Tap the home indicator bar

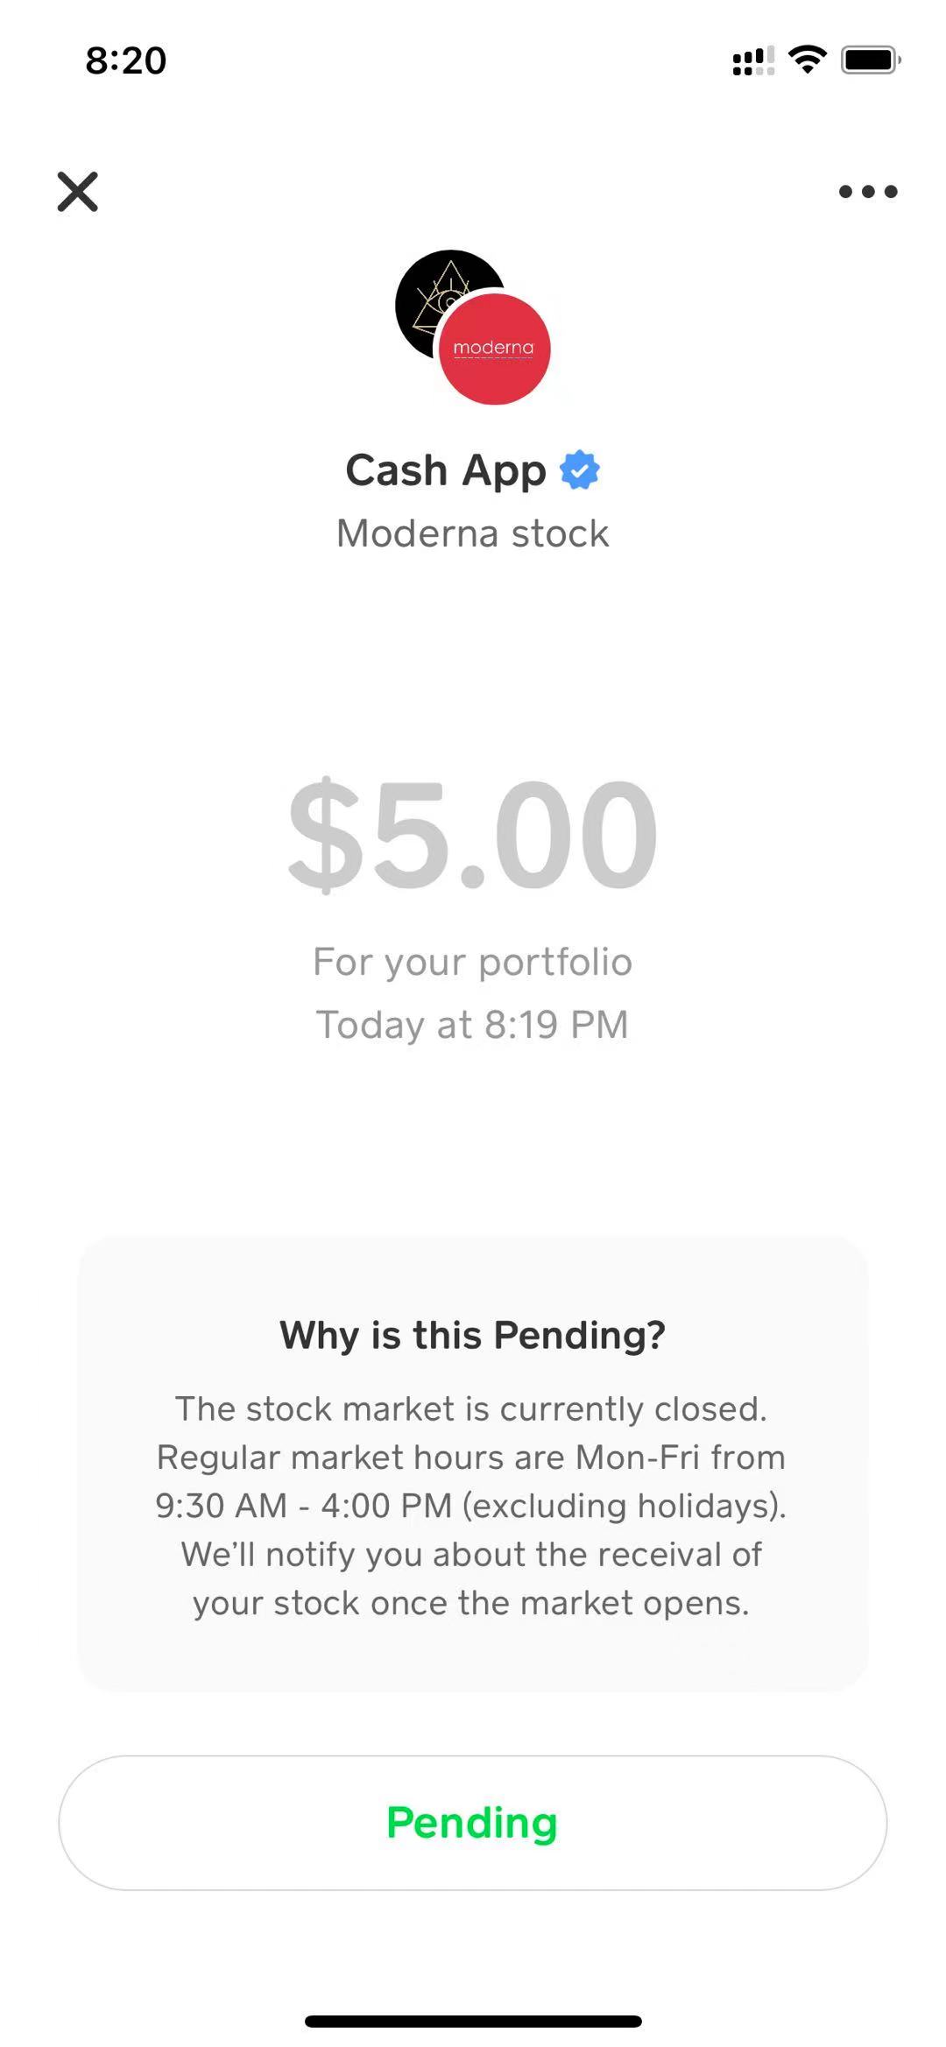coord(473,2022)
